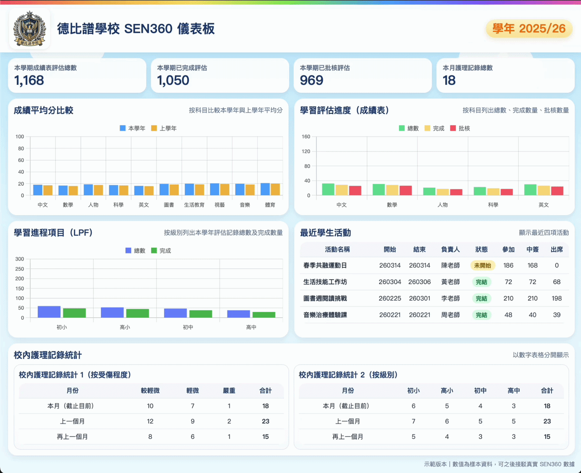Hide the 總數 series in 學習評估進度 chart
This screenshot has height=473, width=581.
[x=409, y=128]
